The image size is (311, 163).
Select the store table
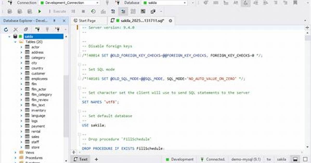point(35,147)
